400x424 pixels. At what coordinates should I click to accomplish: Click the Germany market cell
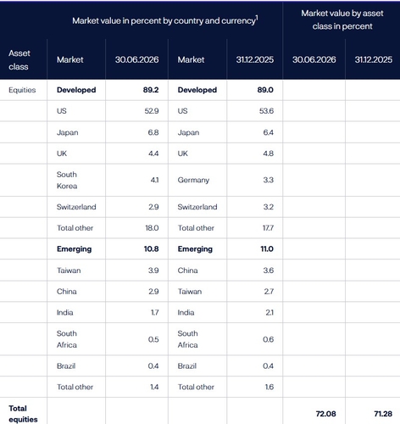tap(193, 180)
